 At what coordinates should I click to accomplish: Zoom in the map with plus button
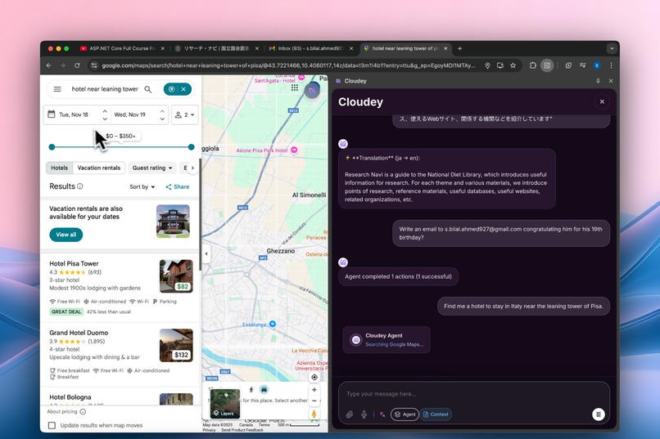[314, 390]
